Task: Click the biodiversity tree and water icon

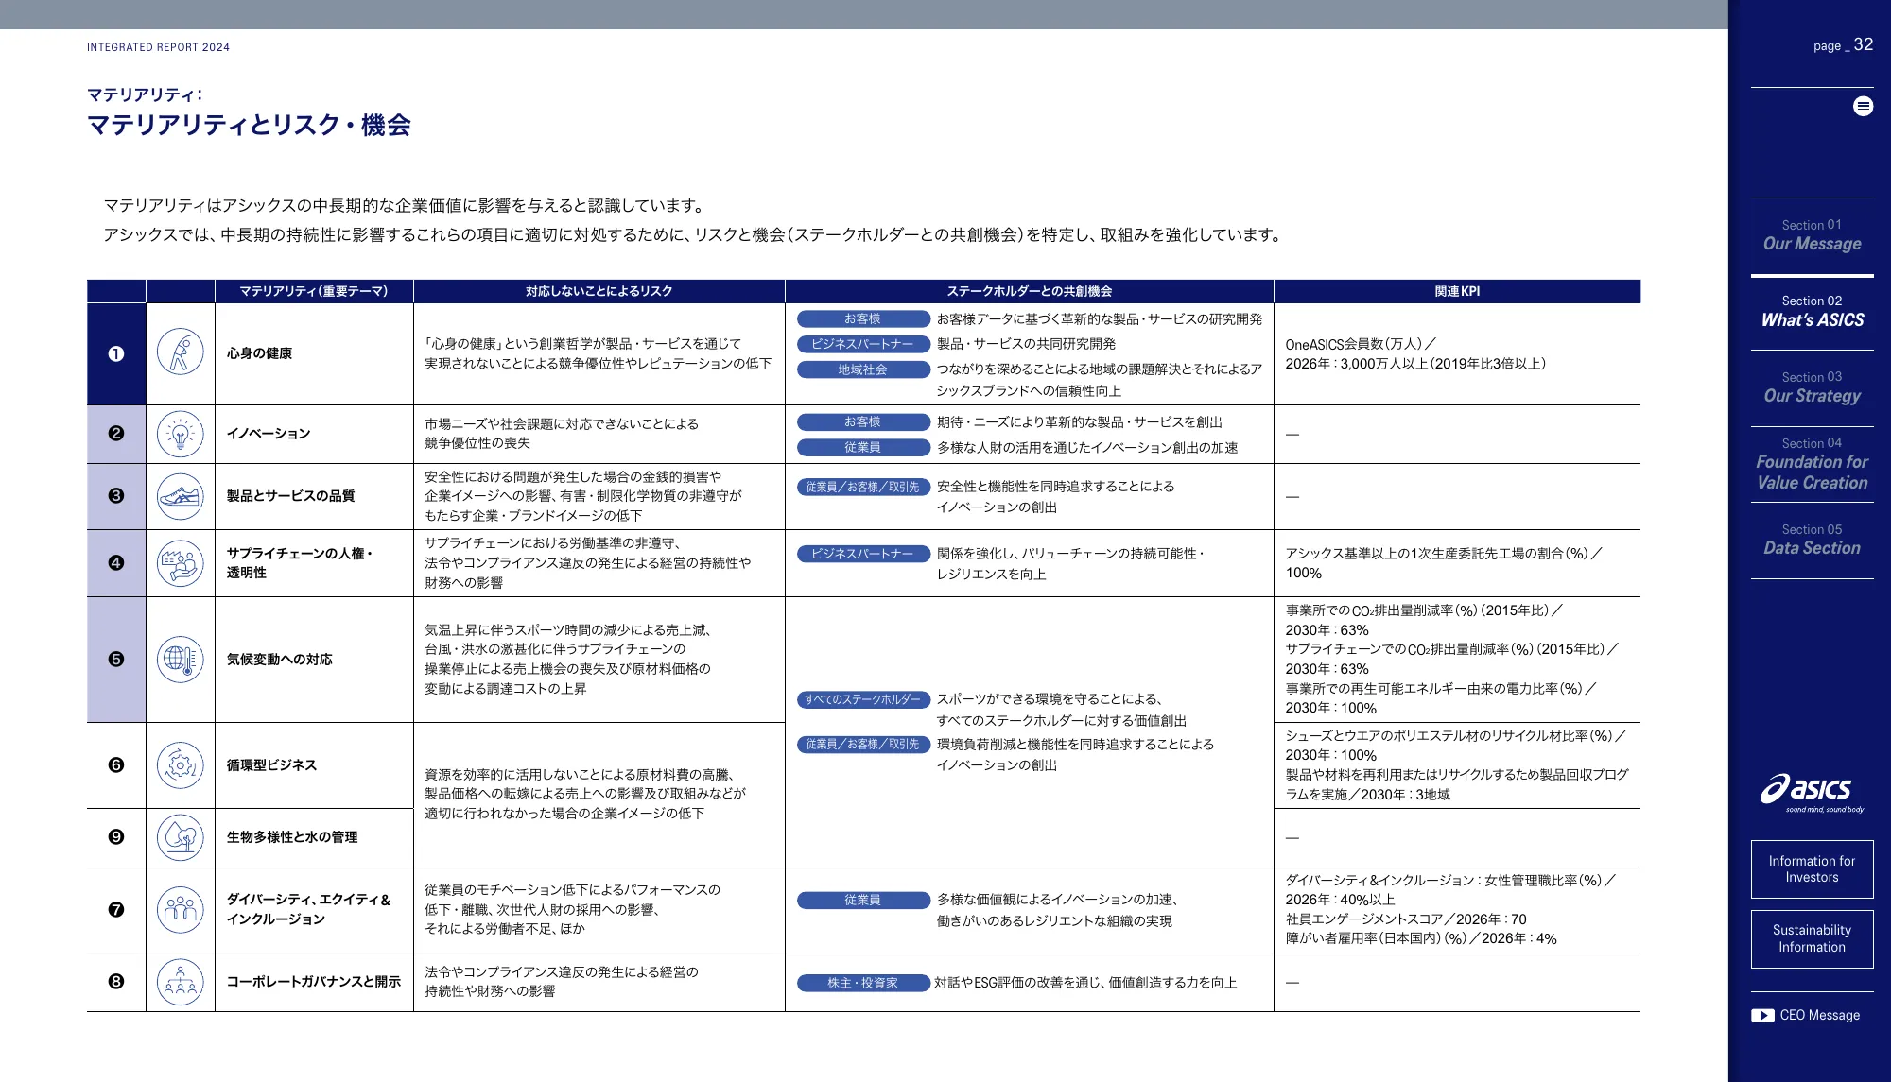Action: [x=180, y=837]
